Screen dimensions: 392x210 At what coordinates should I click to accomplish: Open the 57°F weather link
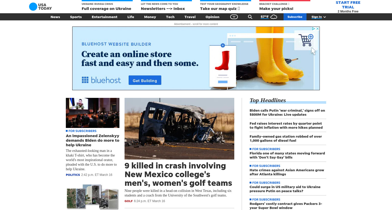coord(265,17)
